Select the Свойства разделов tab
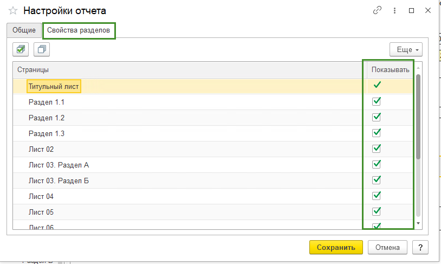Screen dimensions: 441x264 [x=79, y=31]
